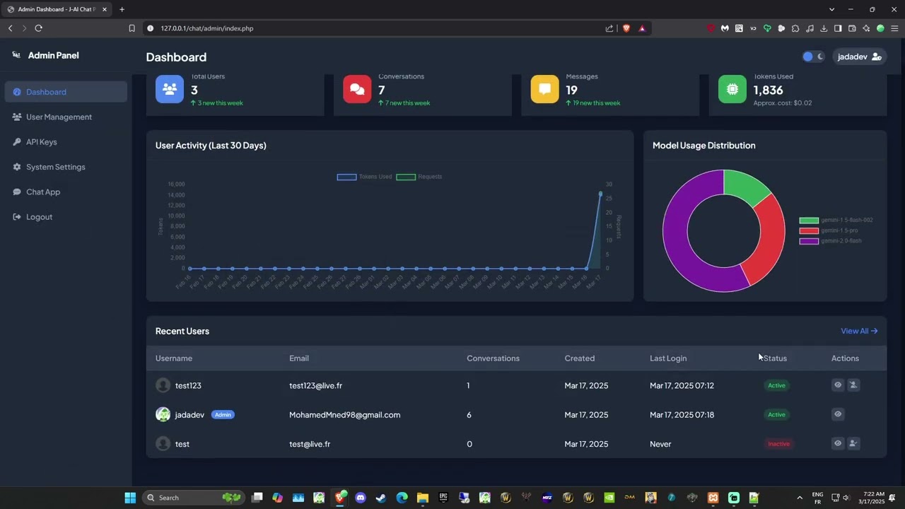Click the browser back arrow
Screen dimensions: 905x509
[10, 28]
